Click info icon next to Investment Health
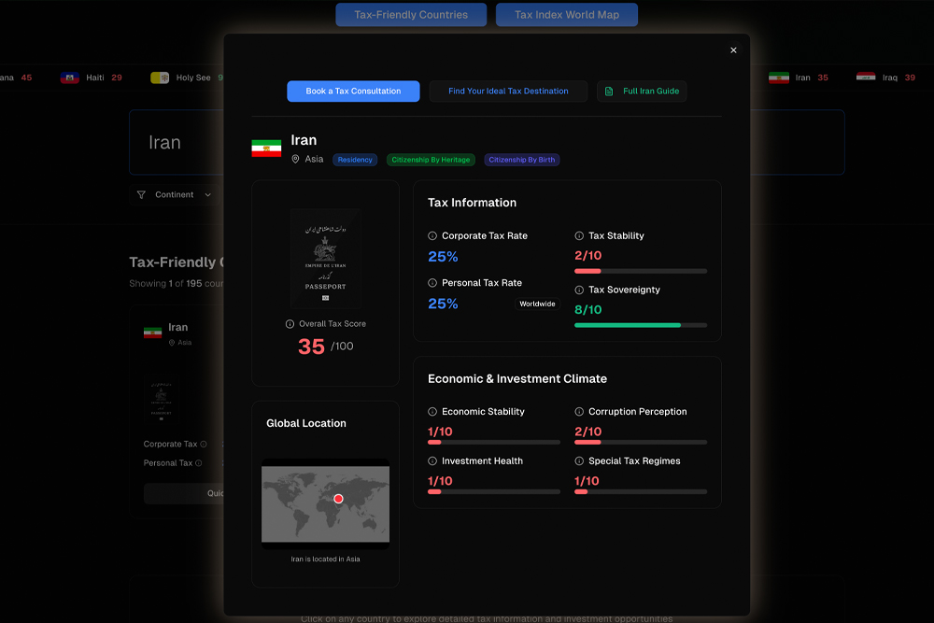Image resolution: width=934 pixels, height=623 pixels. point(432,461)
